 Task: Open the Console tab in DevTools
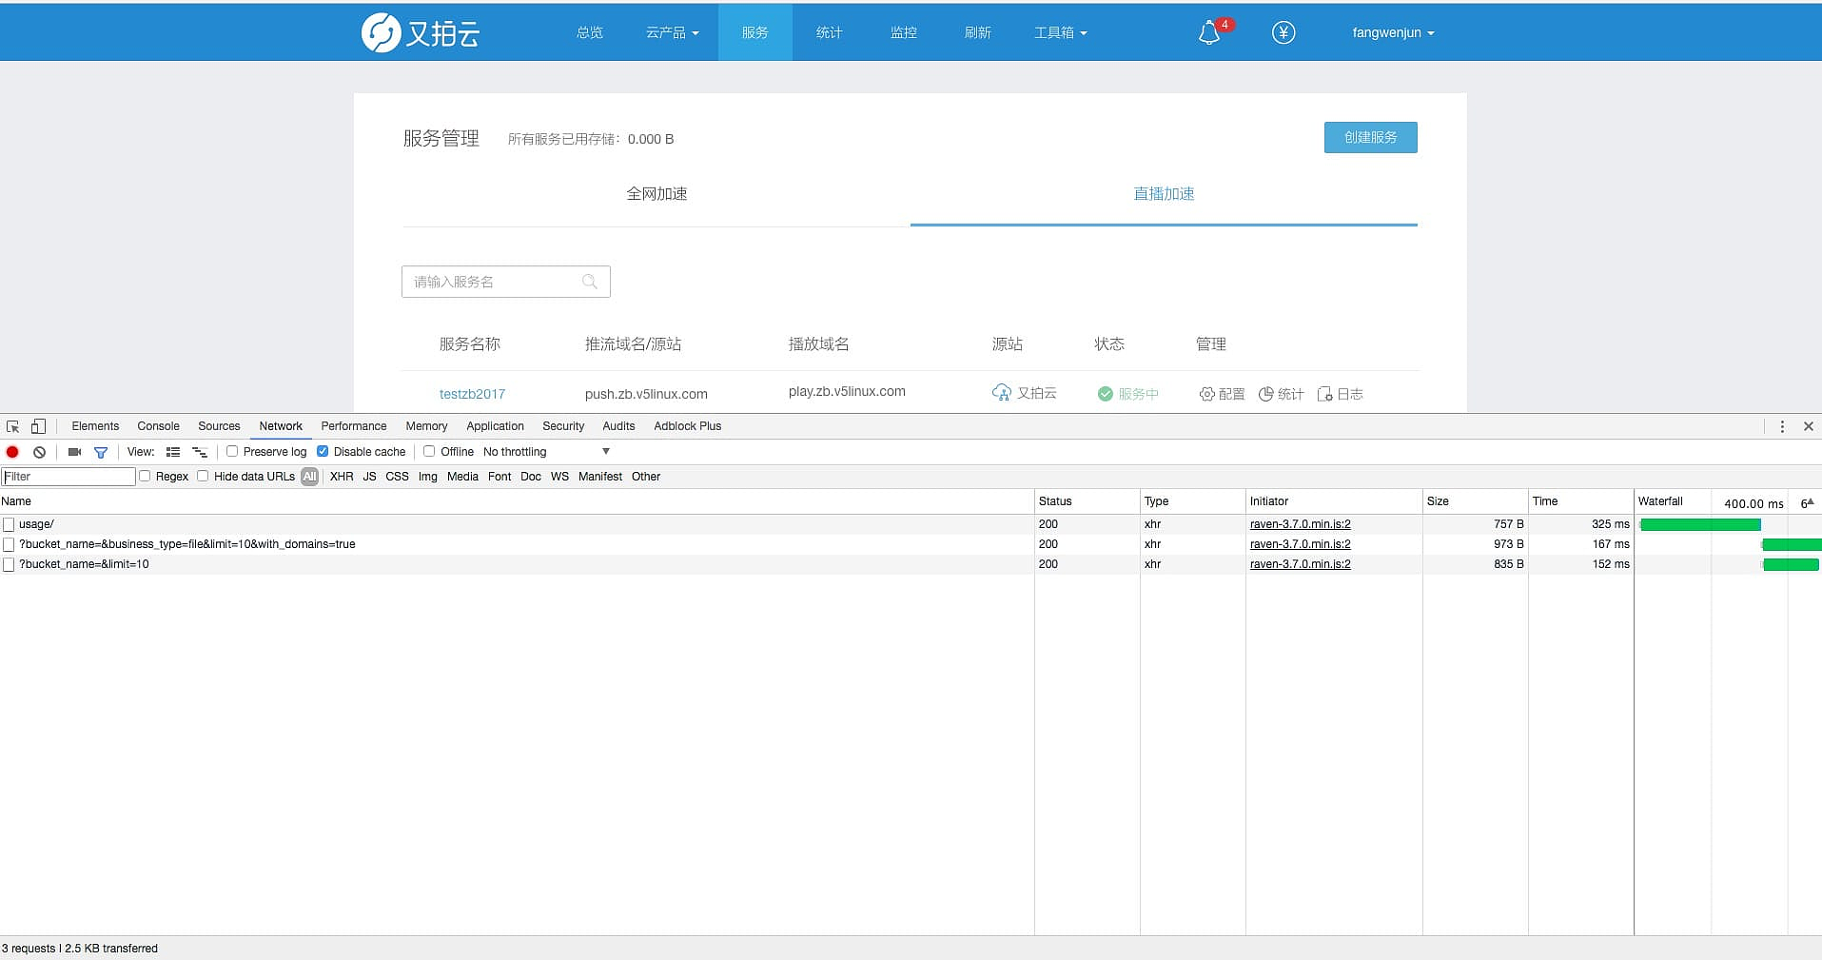point(158,426)
